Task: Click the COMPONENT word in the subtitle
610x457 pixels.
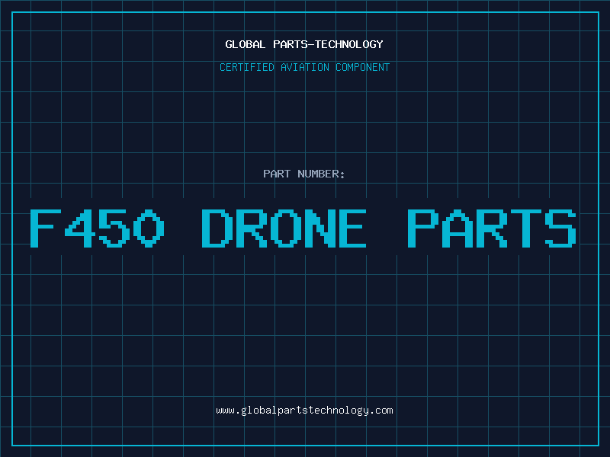Action: point(362,67)
